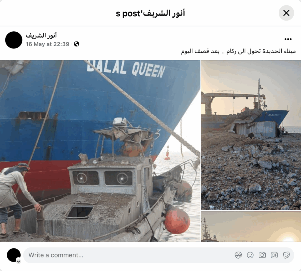Open the avatar sticker picker in comment box
Image resolution: width=301 pixels, height=271 pixels.
pos(238,255)
